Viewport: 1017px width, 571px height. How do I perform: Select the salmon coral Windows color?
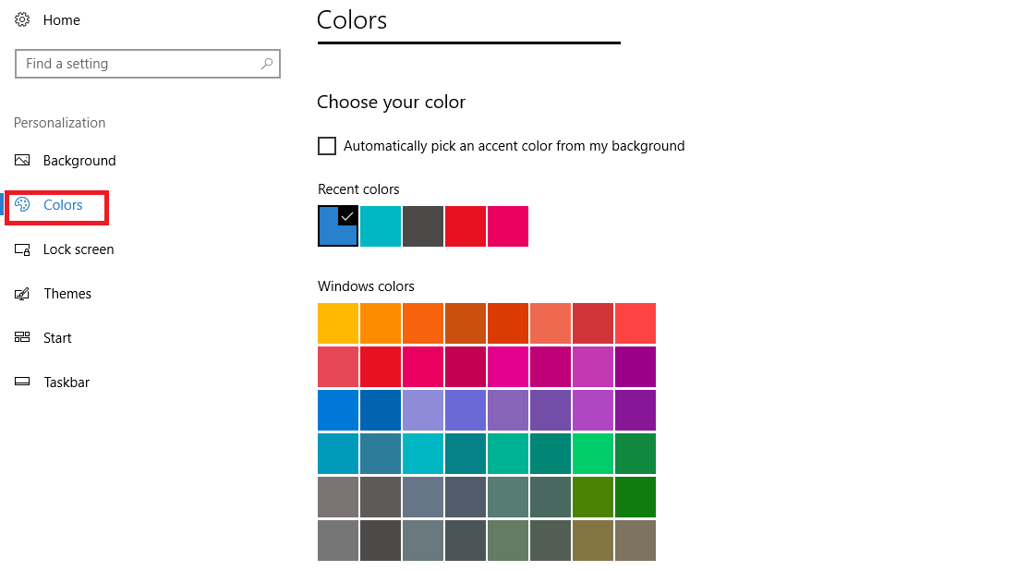(x=550, y=323)
